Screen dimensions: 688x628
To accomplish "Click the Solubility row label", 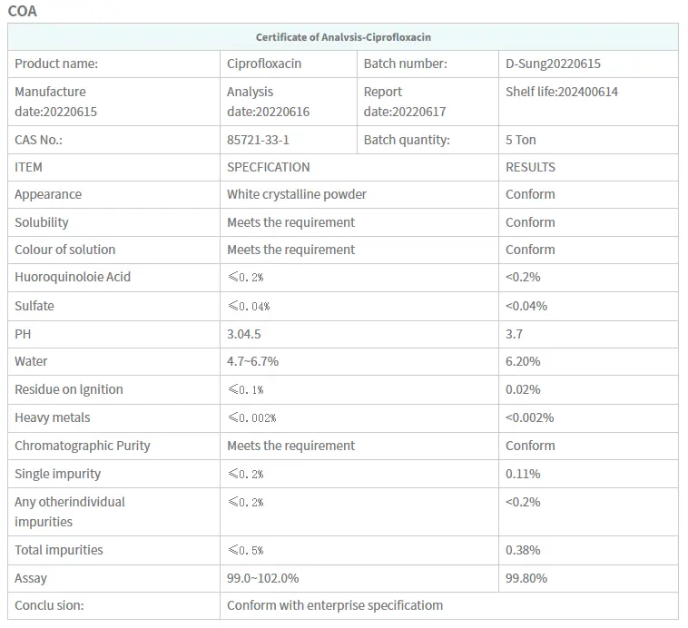I will (x=42, y=222).
